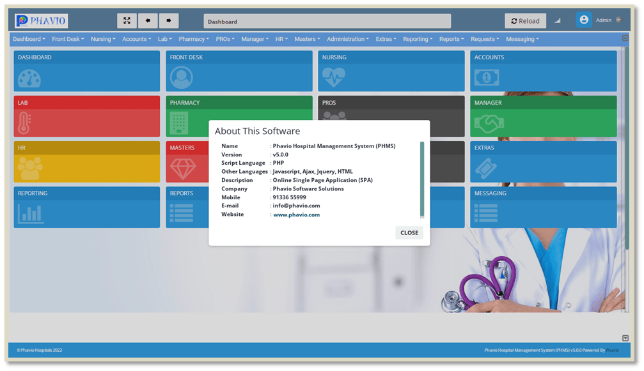Open the Pharmacy tile building icon
This screenshot has height=371, width=644.
(x=179, y=123)
